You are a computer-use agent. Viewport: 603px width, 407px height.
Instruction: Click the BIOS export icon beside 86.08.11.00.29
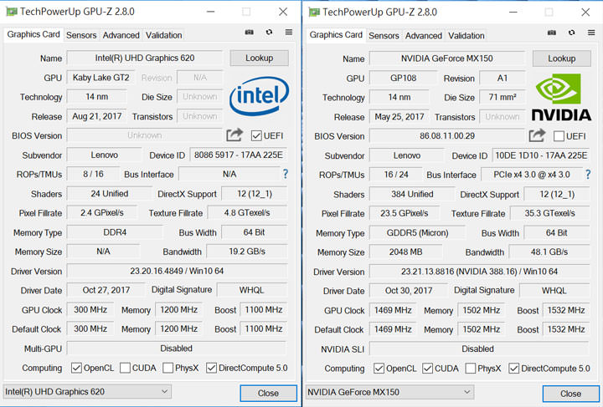[x=536, y=135]
